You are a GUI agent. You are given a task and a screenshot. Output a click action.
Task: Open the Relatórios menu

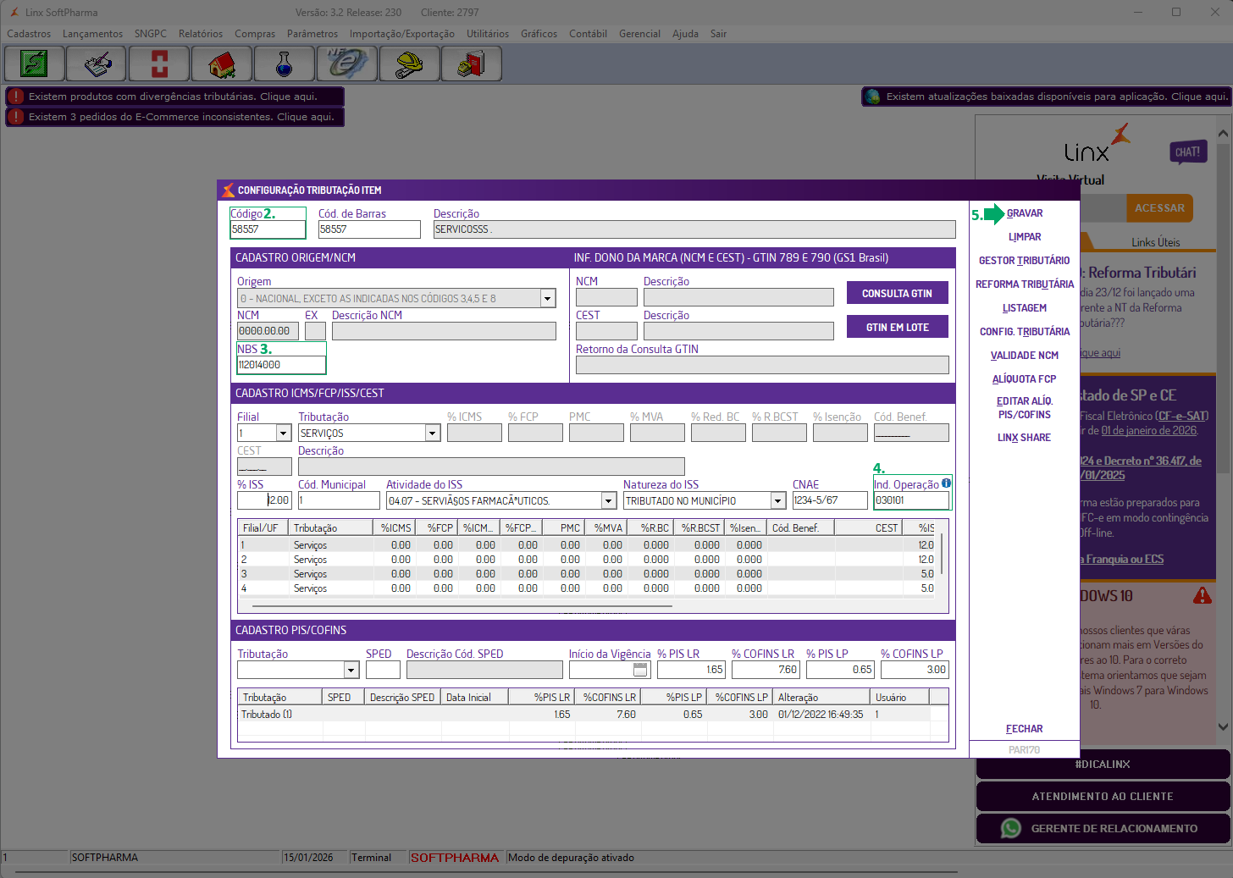click(201, 34)
